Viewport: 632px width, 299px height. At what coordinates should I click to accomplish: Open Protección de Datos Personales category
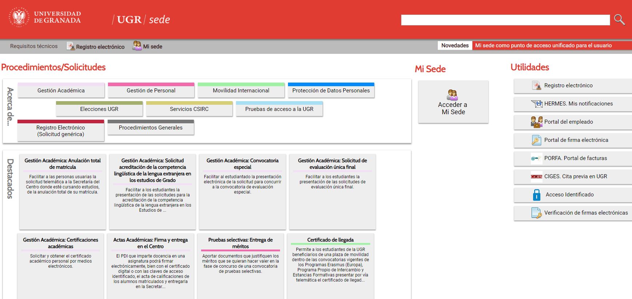(331, 91)
